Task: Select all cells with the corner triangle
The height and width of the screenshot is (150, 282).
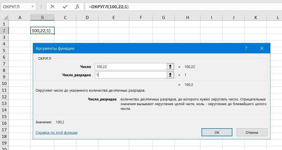Action: click(x=6, y=17)
